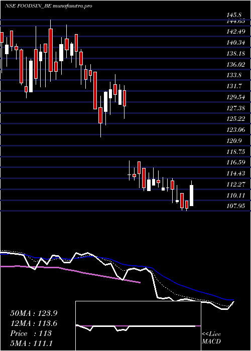Click the 136.02 price axis label
The width and height of the screenshot is (251, 351).
[x=236, y=65]
